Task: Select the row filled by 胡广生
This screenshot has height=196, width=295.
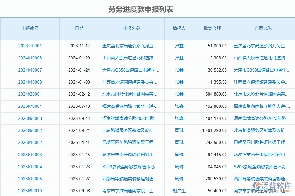Action: point(179,191)
